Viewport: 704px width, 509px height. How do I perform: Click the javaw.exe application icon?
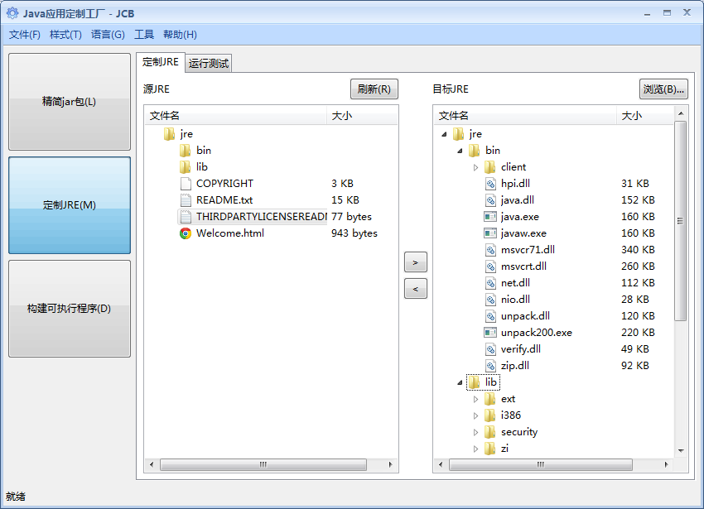point(489,233)
